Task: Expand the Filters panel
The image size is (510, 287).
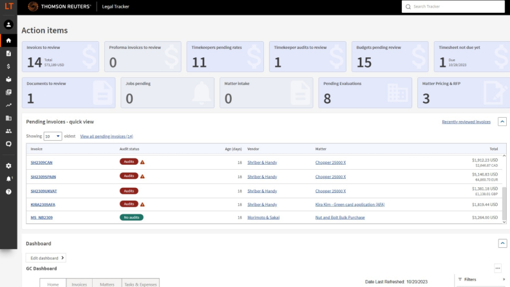Action: tap(483, 279)
